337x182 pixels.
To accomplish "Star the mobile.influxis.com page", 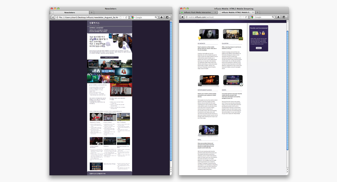I will pos(240,17).
